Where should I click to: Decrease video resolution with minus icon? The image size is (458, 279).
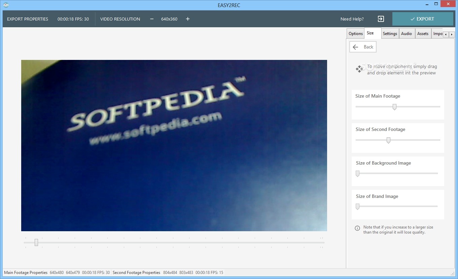click(x=152, y=19)
